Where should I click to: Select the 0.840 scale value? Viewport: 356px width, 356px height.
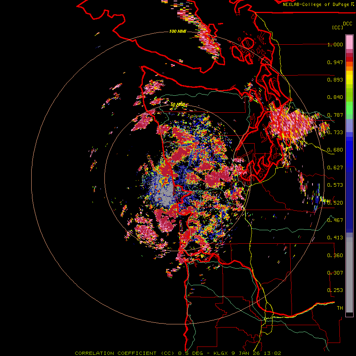pos(335,97)
